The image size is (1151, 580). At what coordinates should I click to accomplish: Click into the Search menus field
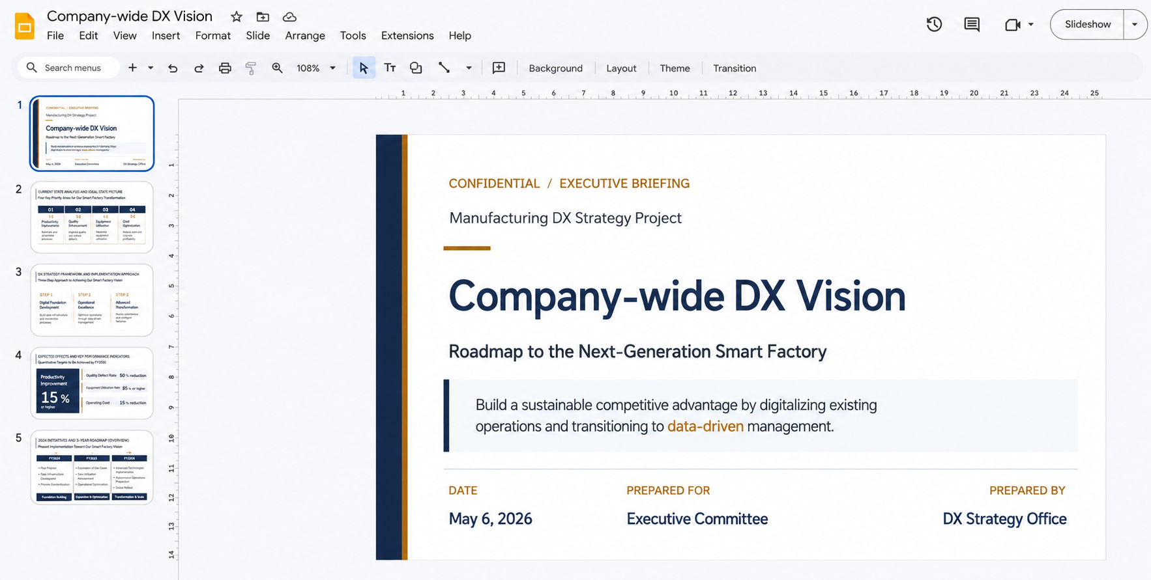68,68
